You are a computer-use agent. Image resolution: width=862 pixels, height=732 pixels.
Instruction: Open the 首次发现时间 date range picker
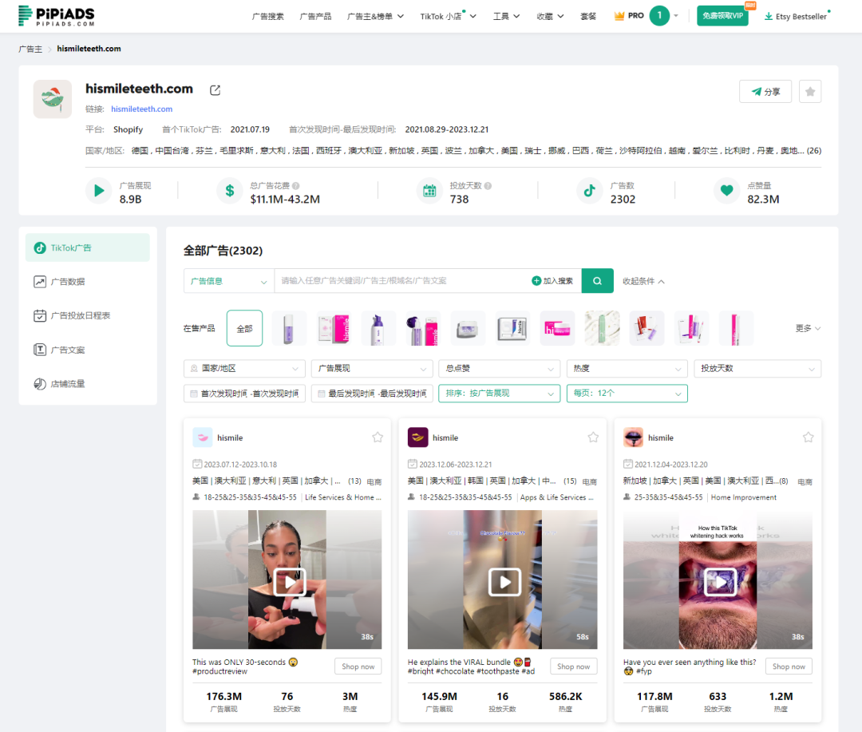click(244, 394)
